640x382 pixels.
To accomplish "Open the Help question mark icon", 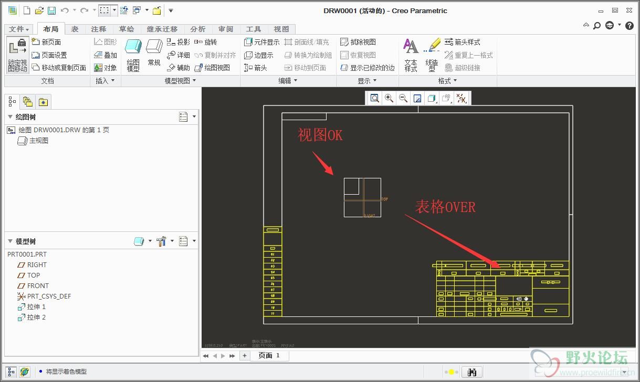I will pos(629,25).
